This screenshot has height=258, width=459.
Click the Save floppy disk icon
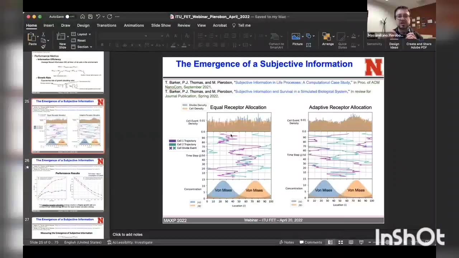pyautogui.click(x=90, y=16)
